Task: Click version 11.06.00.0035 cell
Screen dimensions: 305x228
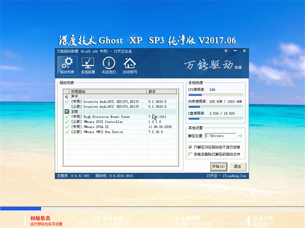Action: (160, 127)
